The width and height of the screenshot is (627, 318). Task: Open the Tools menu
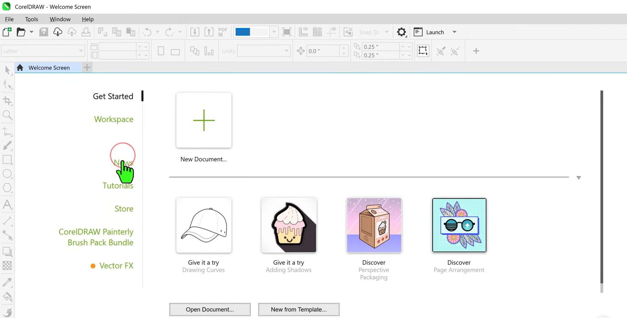(x=31, y=19)
